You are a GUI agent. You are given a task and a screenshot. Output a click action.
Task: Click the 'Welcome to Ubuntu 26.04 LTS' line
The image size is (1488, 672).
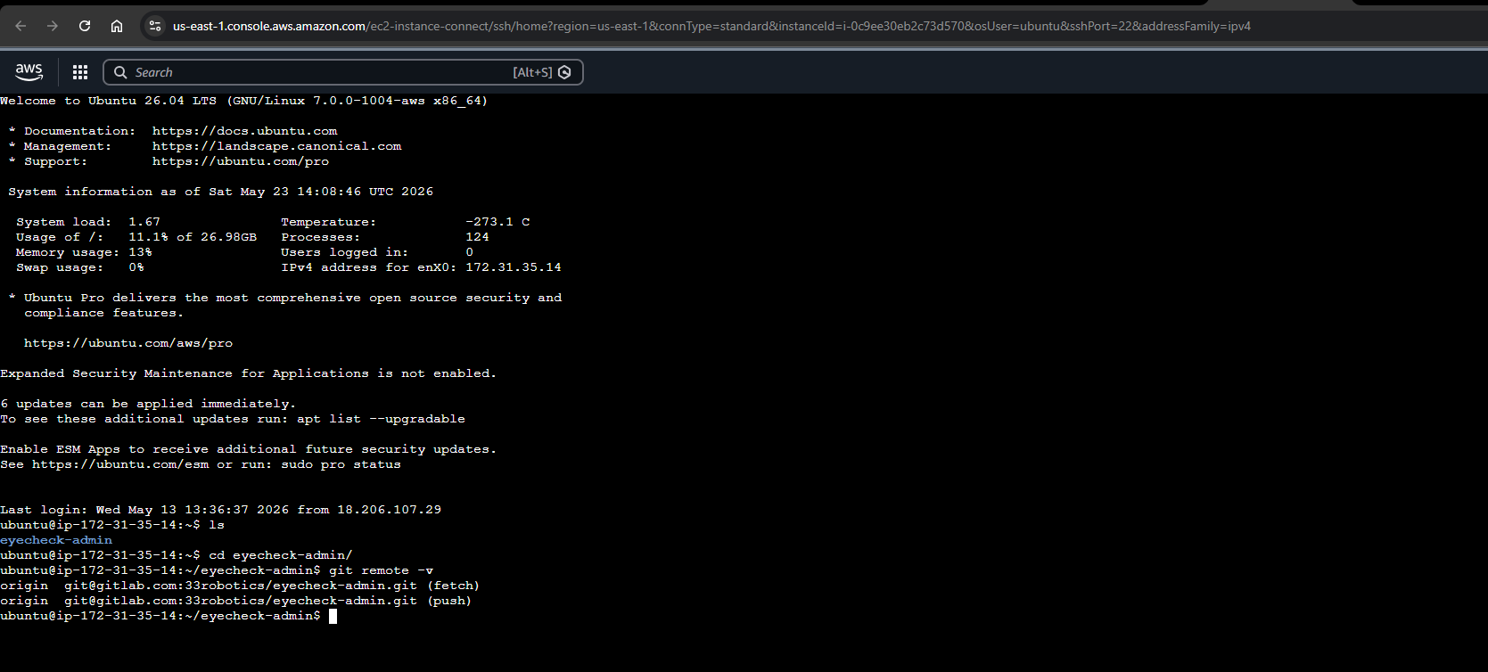tap(244, 101)
